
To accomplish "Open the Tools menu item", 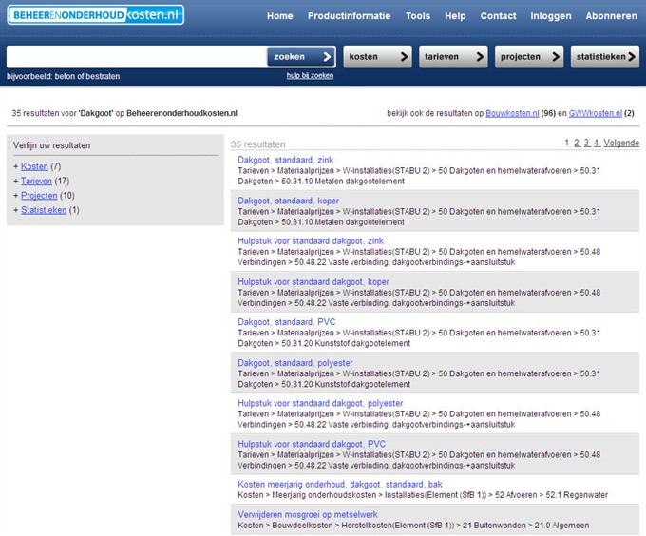I will click(x=418, y=16).
